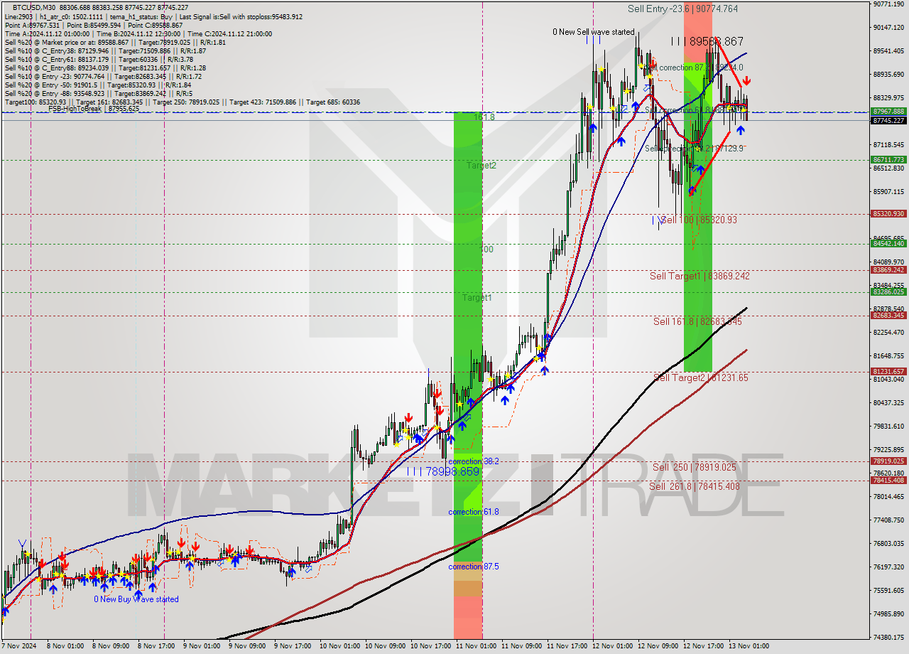This screenshot has width=909, height=654.
Task: Select the '9 Nov 09:00' time label
Action: click(x=247, y=646)
